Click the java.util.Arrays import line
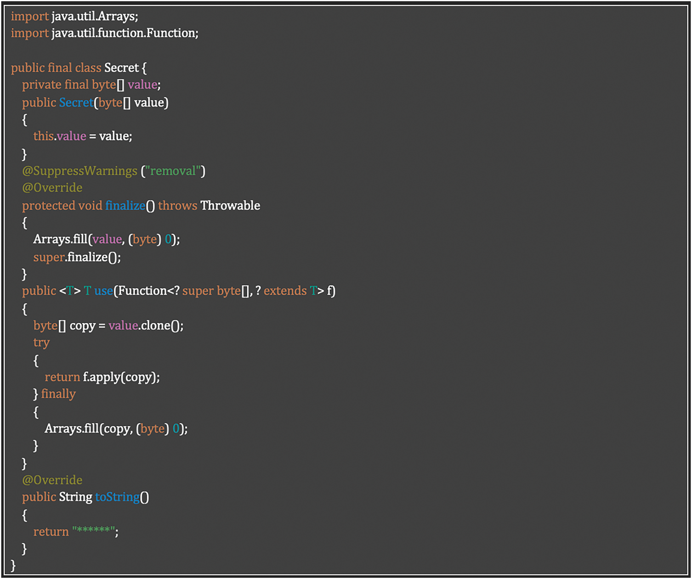Image resolution: width=692 pixels, height=579 pixels. click(x=74, y=17)
